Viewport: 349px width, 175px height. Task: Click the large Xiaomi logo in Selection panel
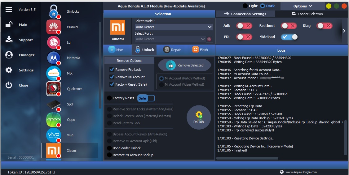[x=118, y=27]
